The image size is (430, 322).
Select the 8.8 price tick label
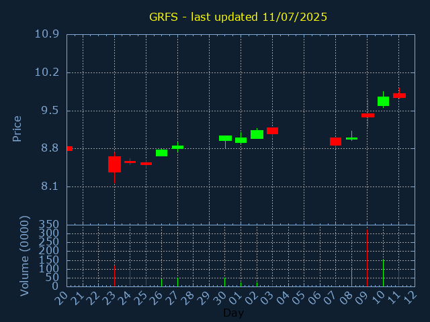click(50, 148)
